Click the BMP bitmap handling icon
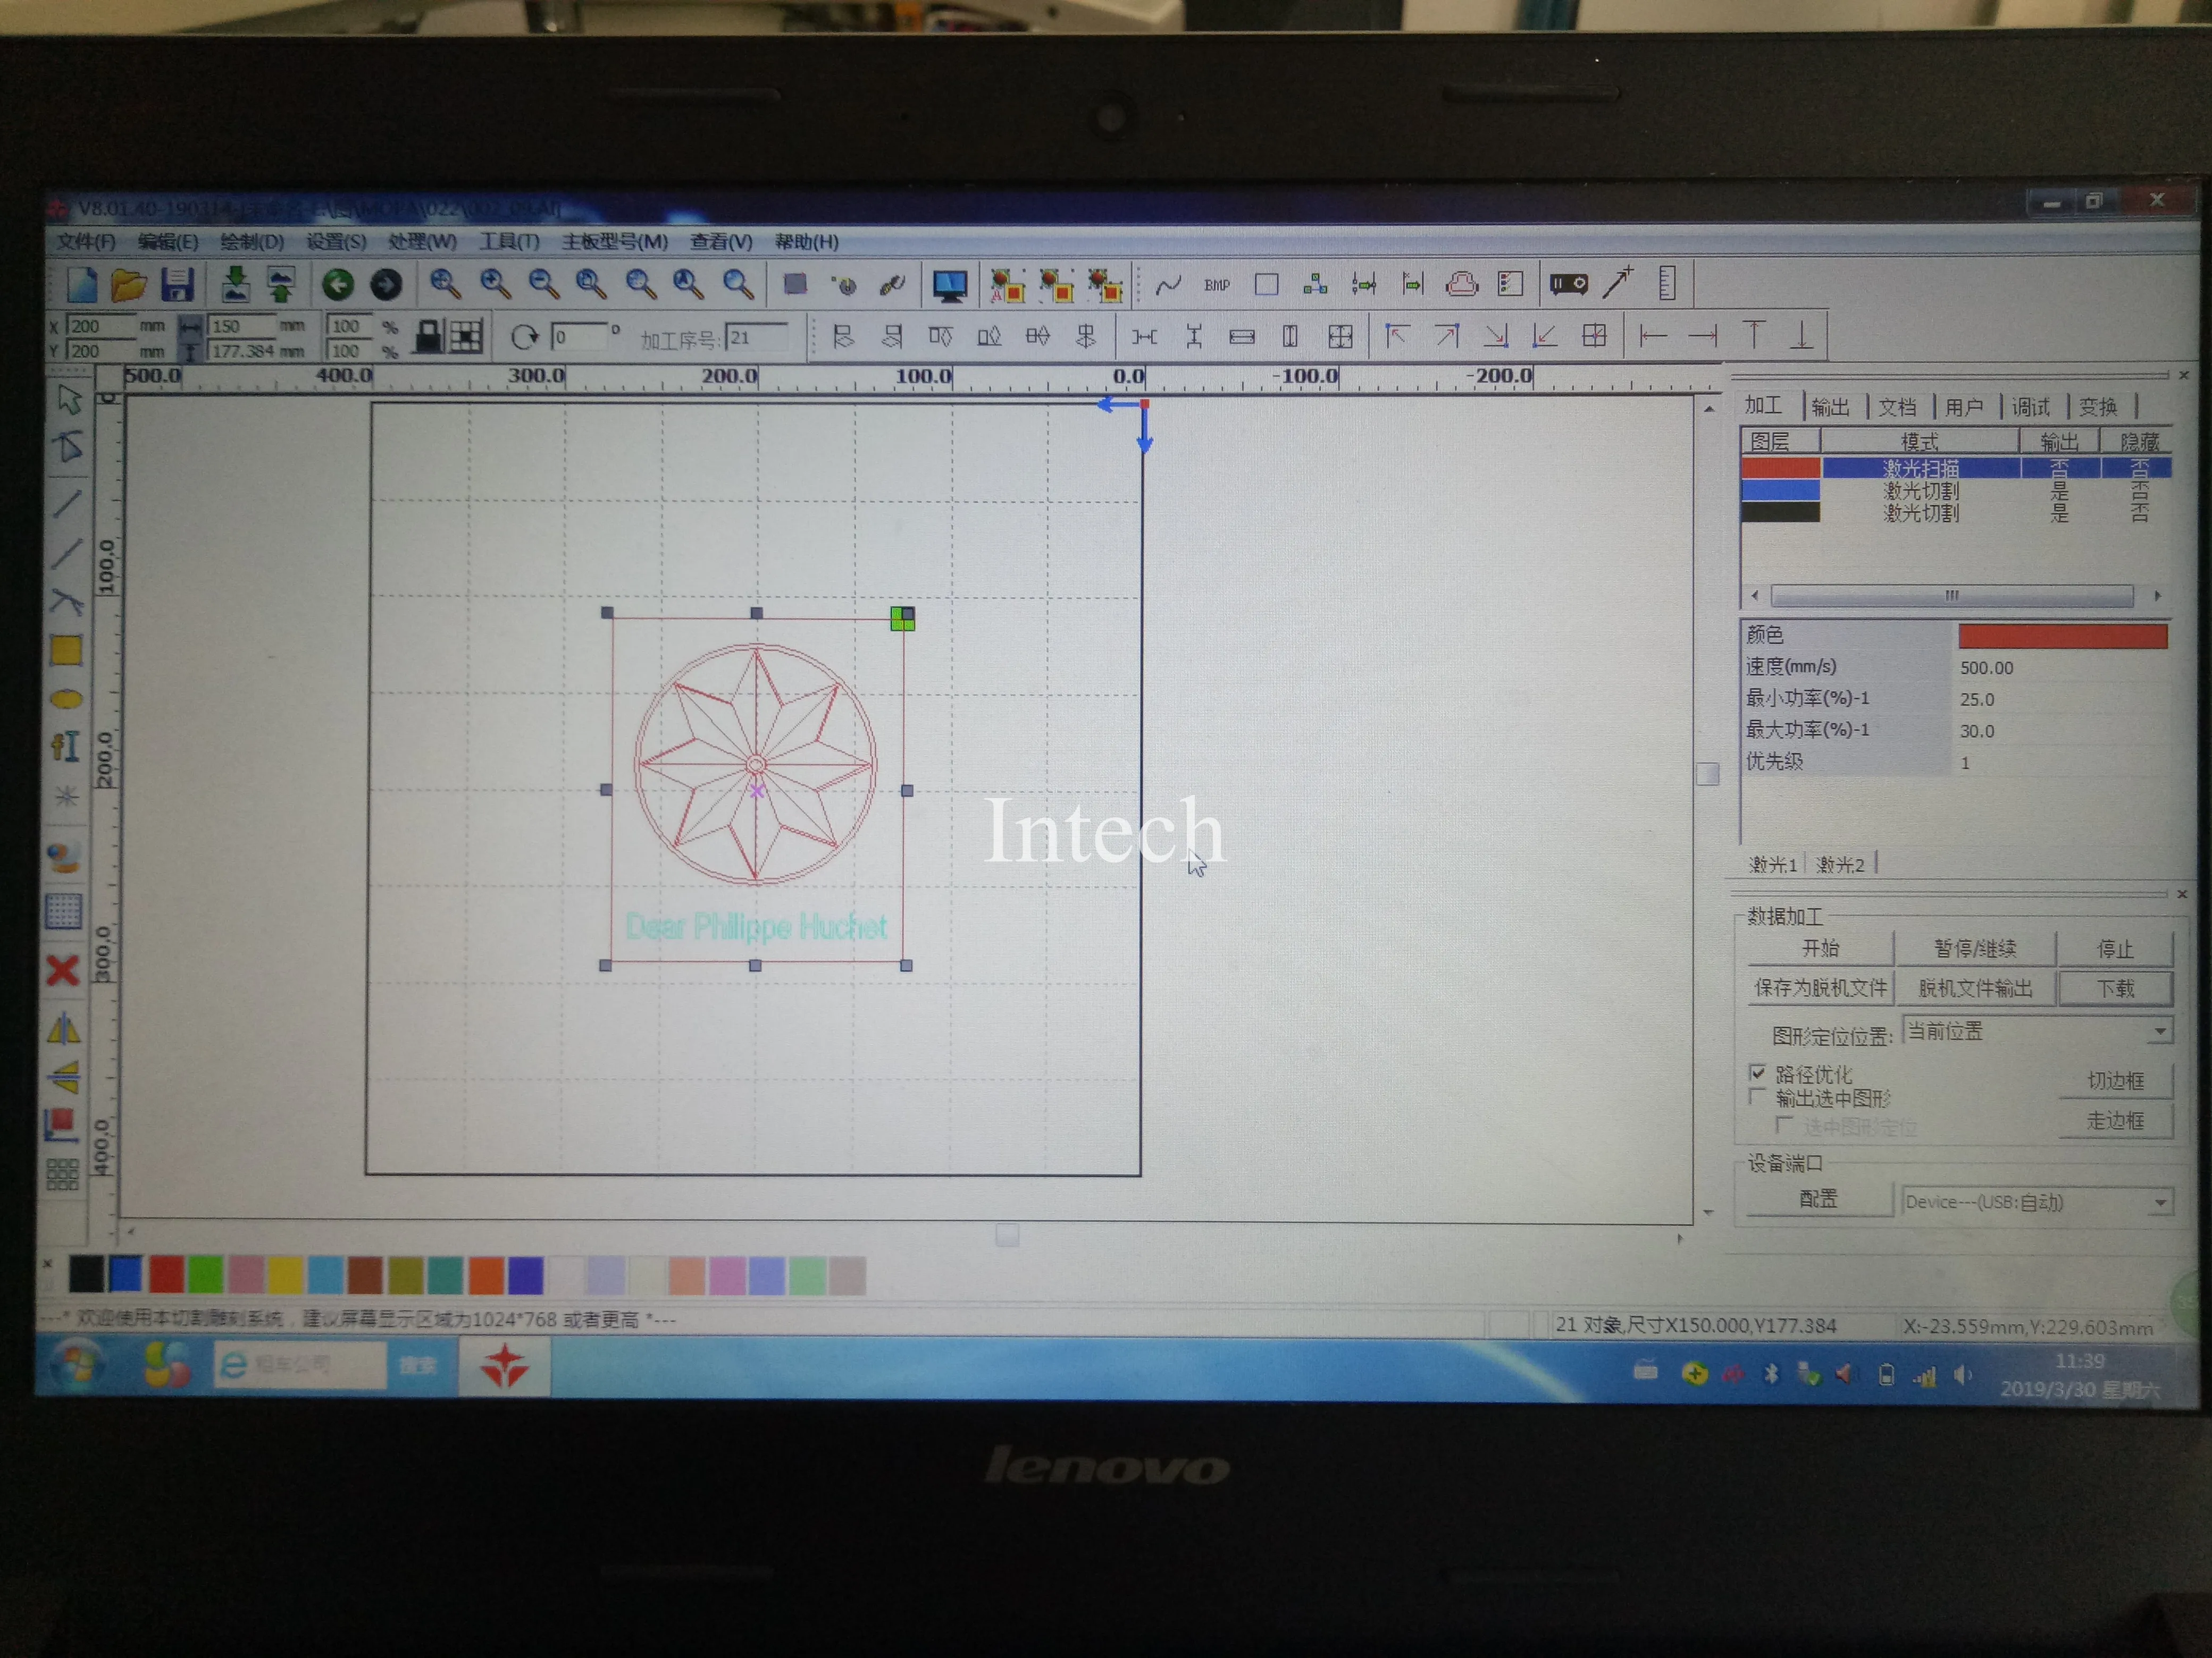 coord(1217,286)
